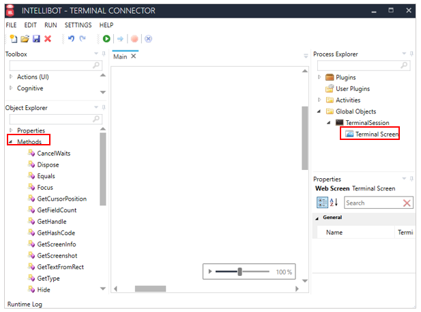Open the EDIT menu
The width and height of the screenshot is (421, 312).
coord(30,25)
